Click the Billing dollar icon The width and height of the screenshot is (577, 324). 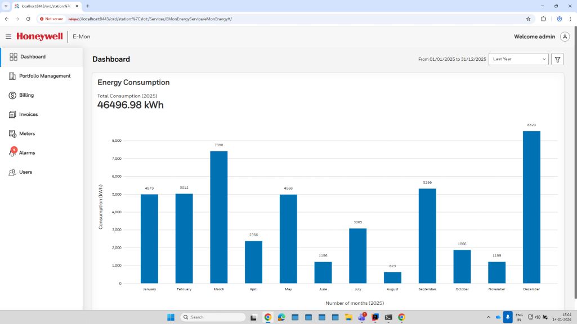[x=12, y=96]
